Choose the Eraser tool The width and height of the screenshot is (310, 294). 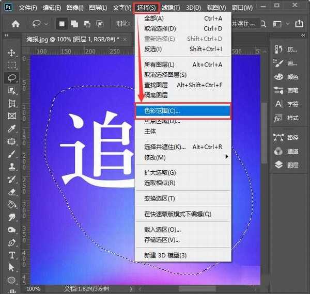[12, 192]
